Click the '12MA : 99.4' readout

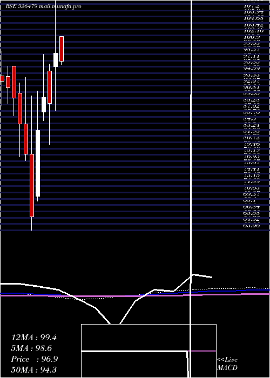pyautogui.click(x=34, y=337)
